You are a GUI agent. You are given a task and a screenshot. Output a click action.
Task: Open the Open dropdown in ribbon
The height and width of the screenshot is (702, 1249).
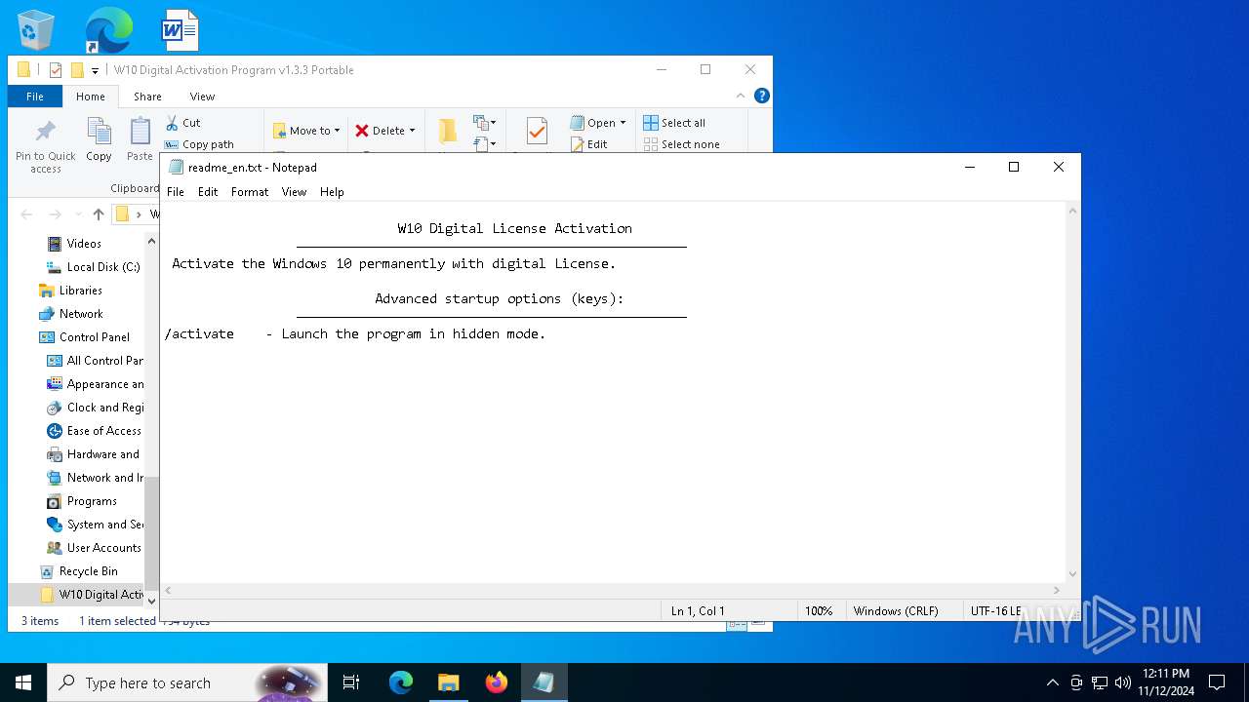pyautogui.click(x=597, y=123)
